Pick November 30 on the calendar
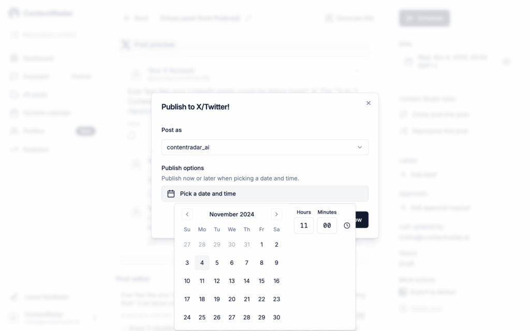 tap(276, 317)
